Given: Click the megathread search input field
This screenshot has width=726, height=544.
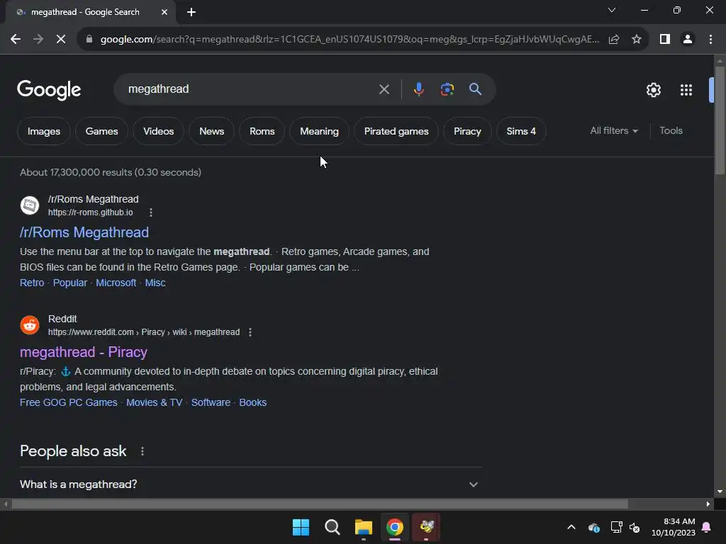Looking at the screenshot, I should pos(250,89).
